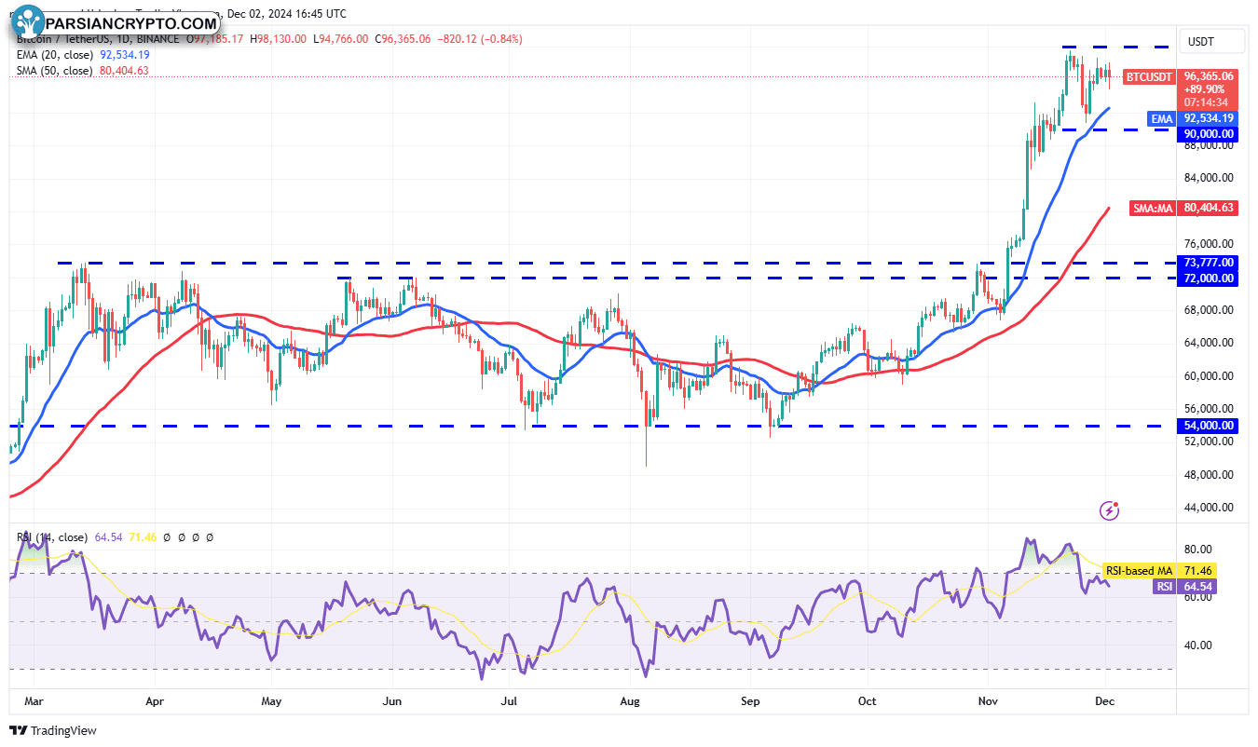Select the SMA (50, close) legend entry
The image size is (1258, 747).
(x=54, y=71)
